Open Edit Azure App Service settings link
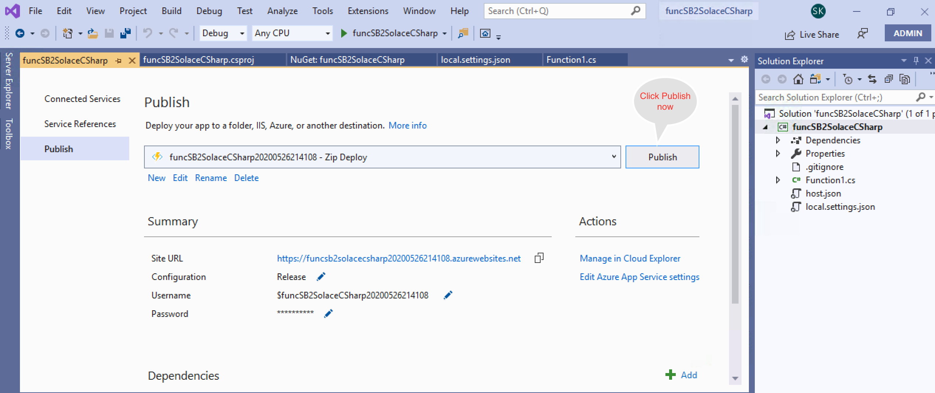Image resolution: width=935 pixels, height=393 pixels. pos(639,277)
